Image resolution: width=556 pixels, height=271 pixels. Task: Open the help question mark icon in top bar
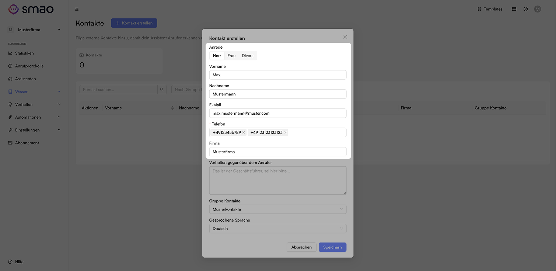click(x=526, y=9)
